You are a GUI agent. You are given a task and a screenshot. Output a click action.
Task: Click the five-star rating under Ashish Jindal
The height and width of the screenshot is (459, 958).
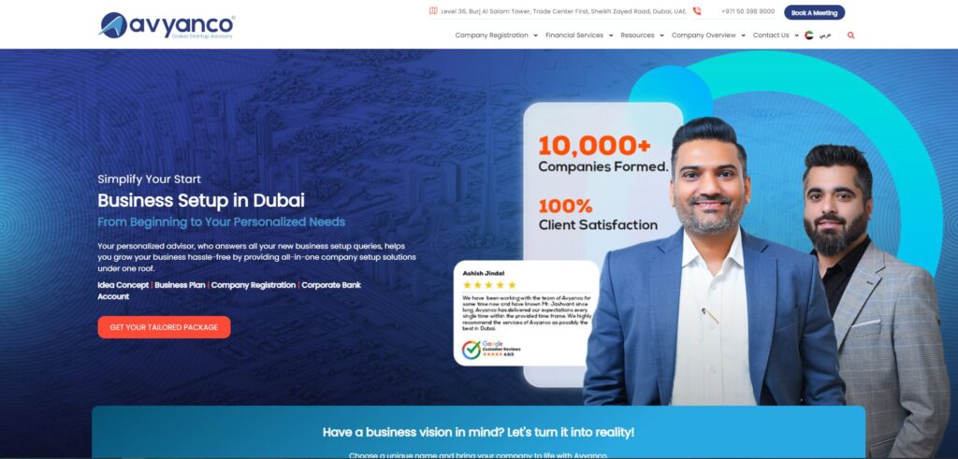point(489,285)
